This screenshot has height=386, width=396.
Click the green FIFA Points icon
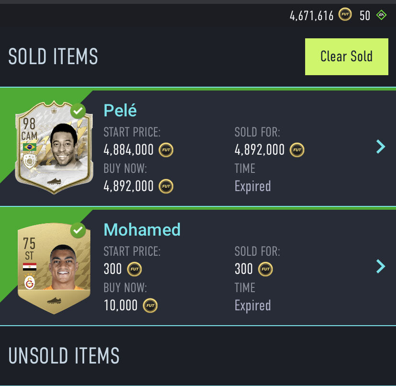[x=381, y=15]
